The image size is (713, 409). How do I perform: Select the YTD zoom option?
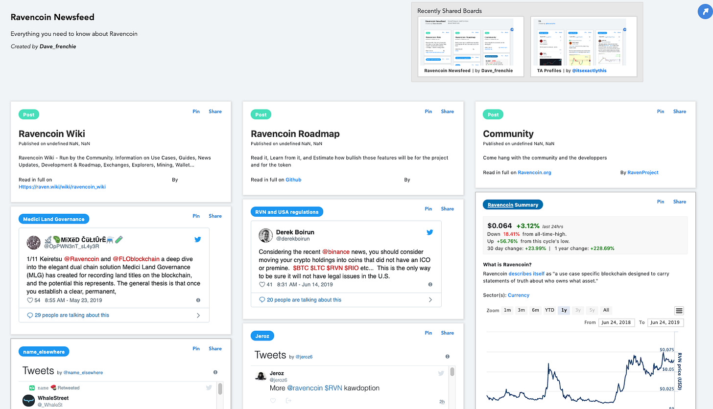[549, 310]
